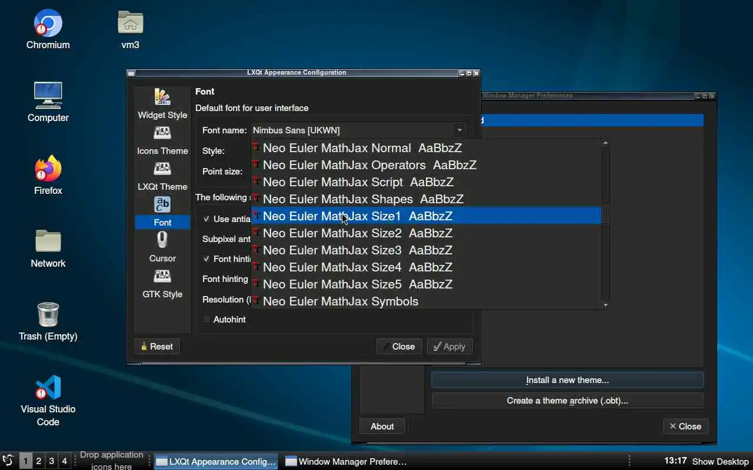Open the Computer desktop icon
753x470 pixels.
pyautogui.click(x=48, y=102)
